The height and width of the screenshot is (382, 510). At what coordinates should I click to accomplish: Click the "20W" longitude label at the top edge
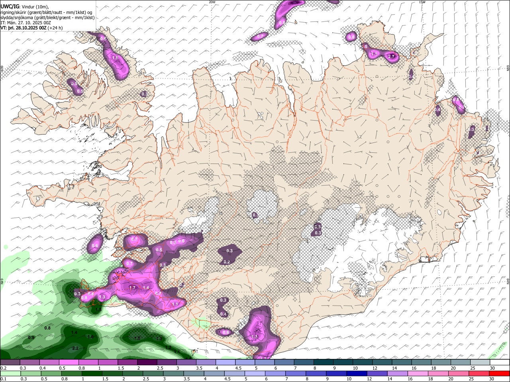[212, 2]
